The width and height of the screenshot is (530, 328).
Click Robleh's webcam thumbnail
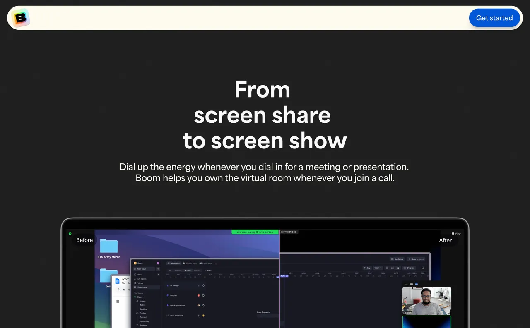coord(426,301)
